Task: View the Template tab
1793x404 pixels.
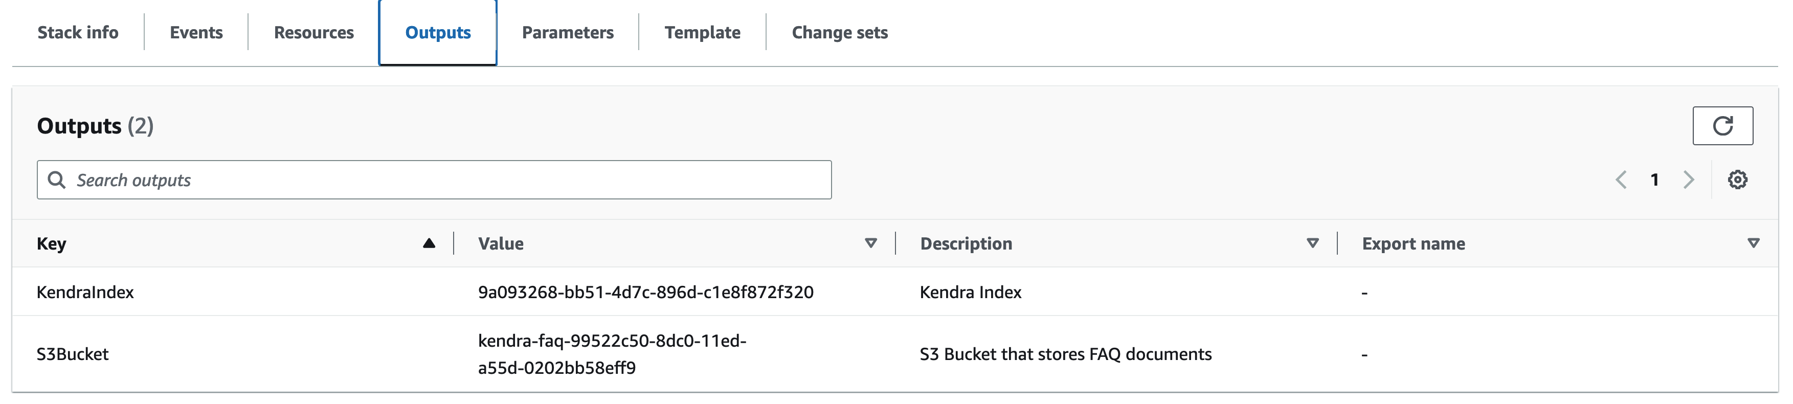Action: point(702,33)
